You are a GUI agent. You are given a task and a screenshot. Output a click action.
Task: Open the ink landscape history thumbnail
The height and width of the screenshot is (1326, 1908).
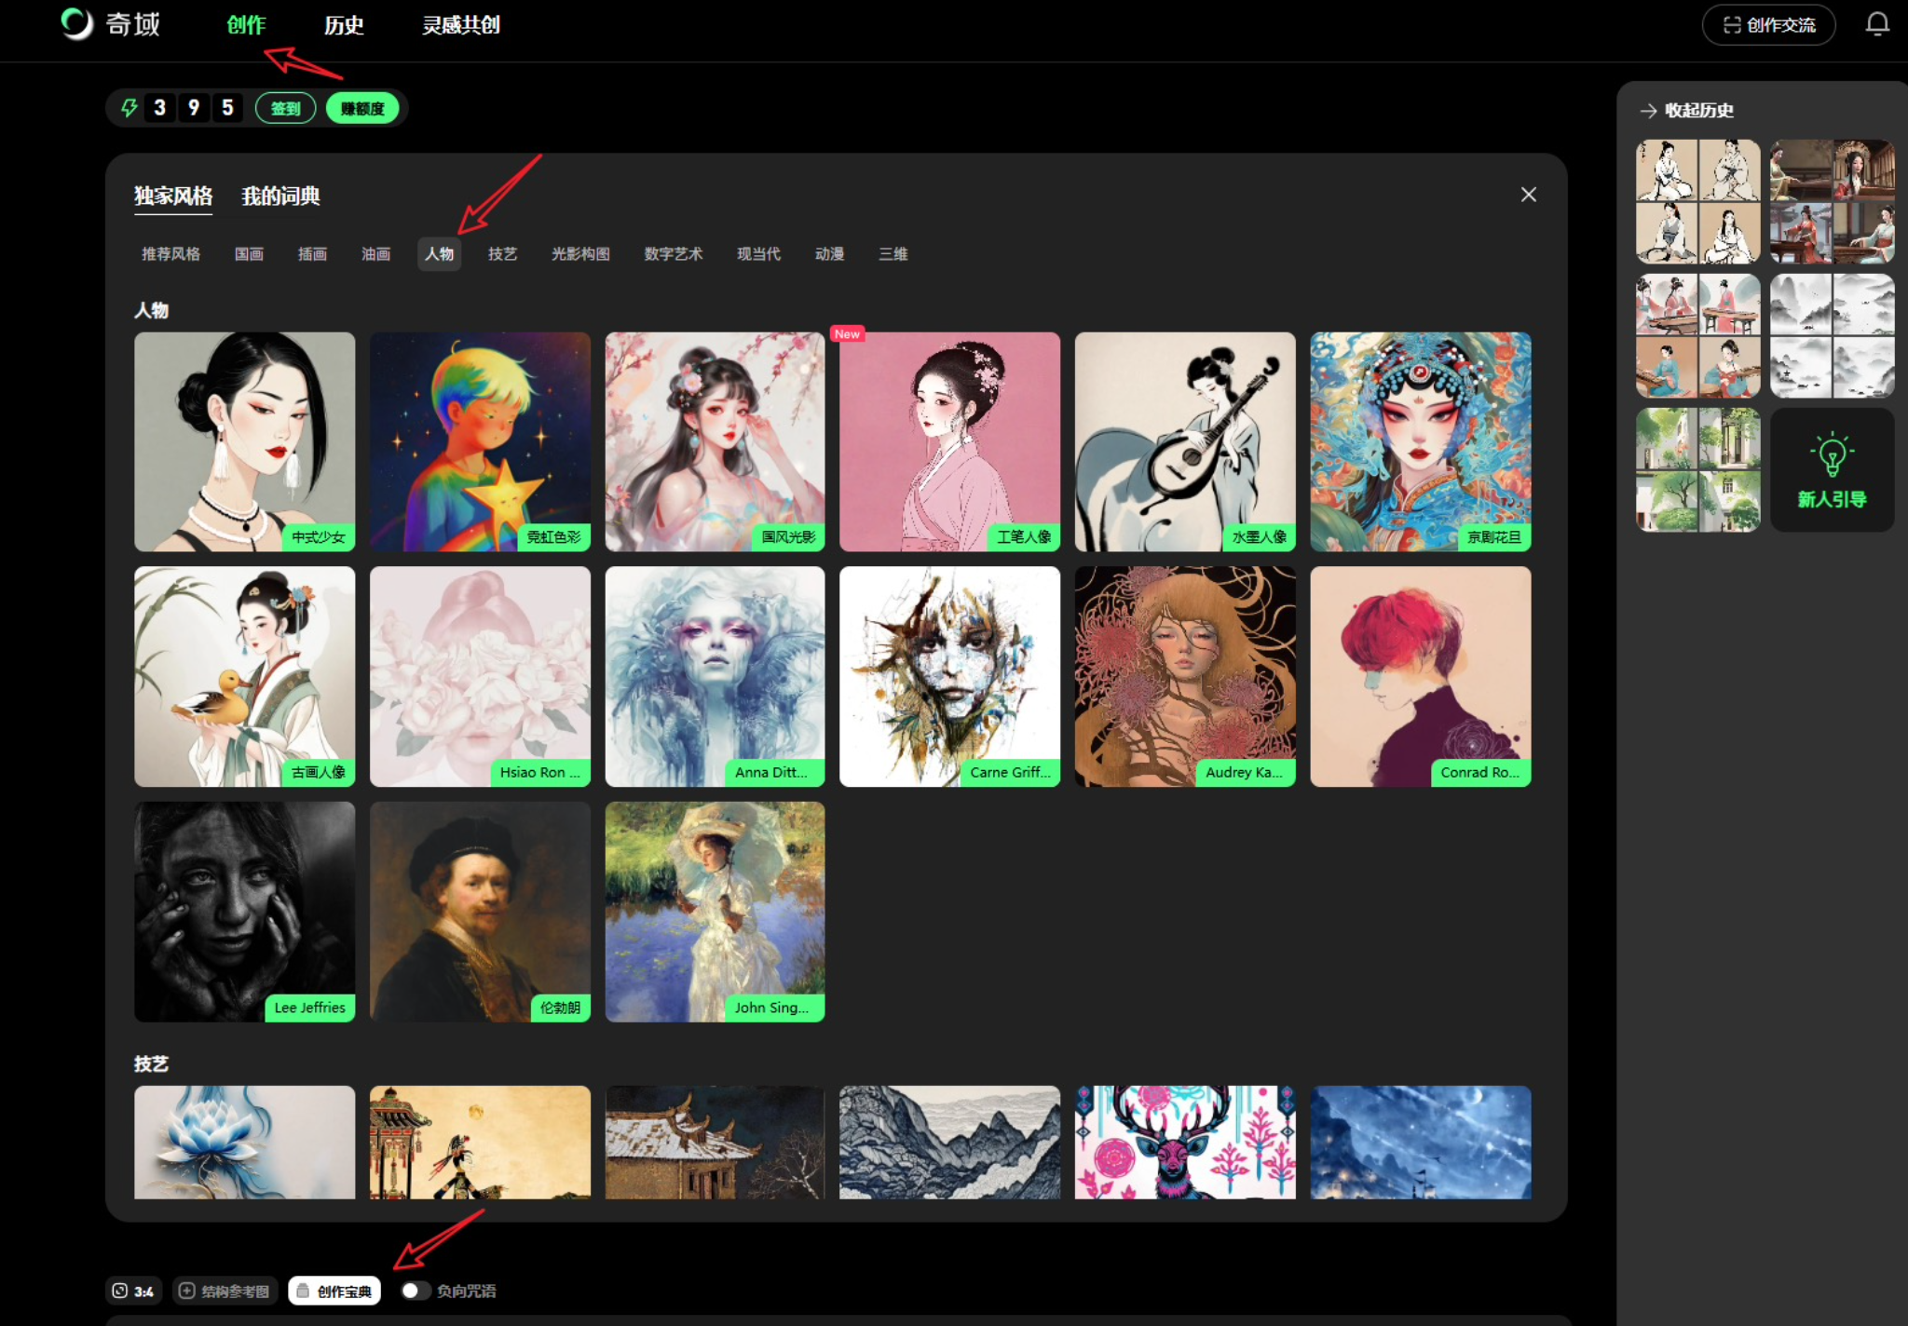coord(1832,335)
